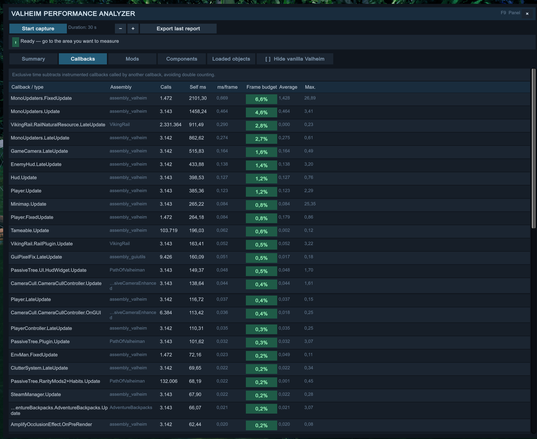Select the MonoUpdaters.Update callback row
The height and width of the screenshot is (439, 537).
(x=269, y=112)
